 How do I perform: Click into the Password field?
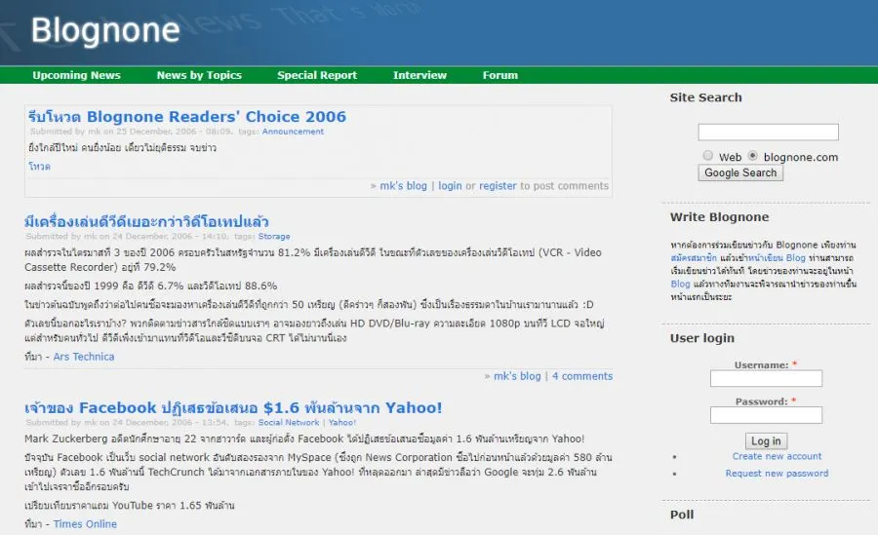click(x=766, y=415)
